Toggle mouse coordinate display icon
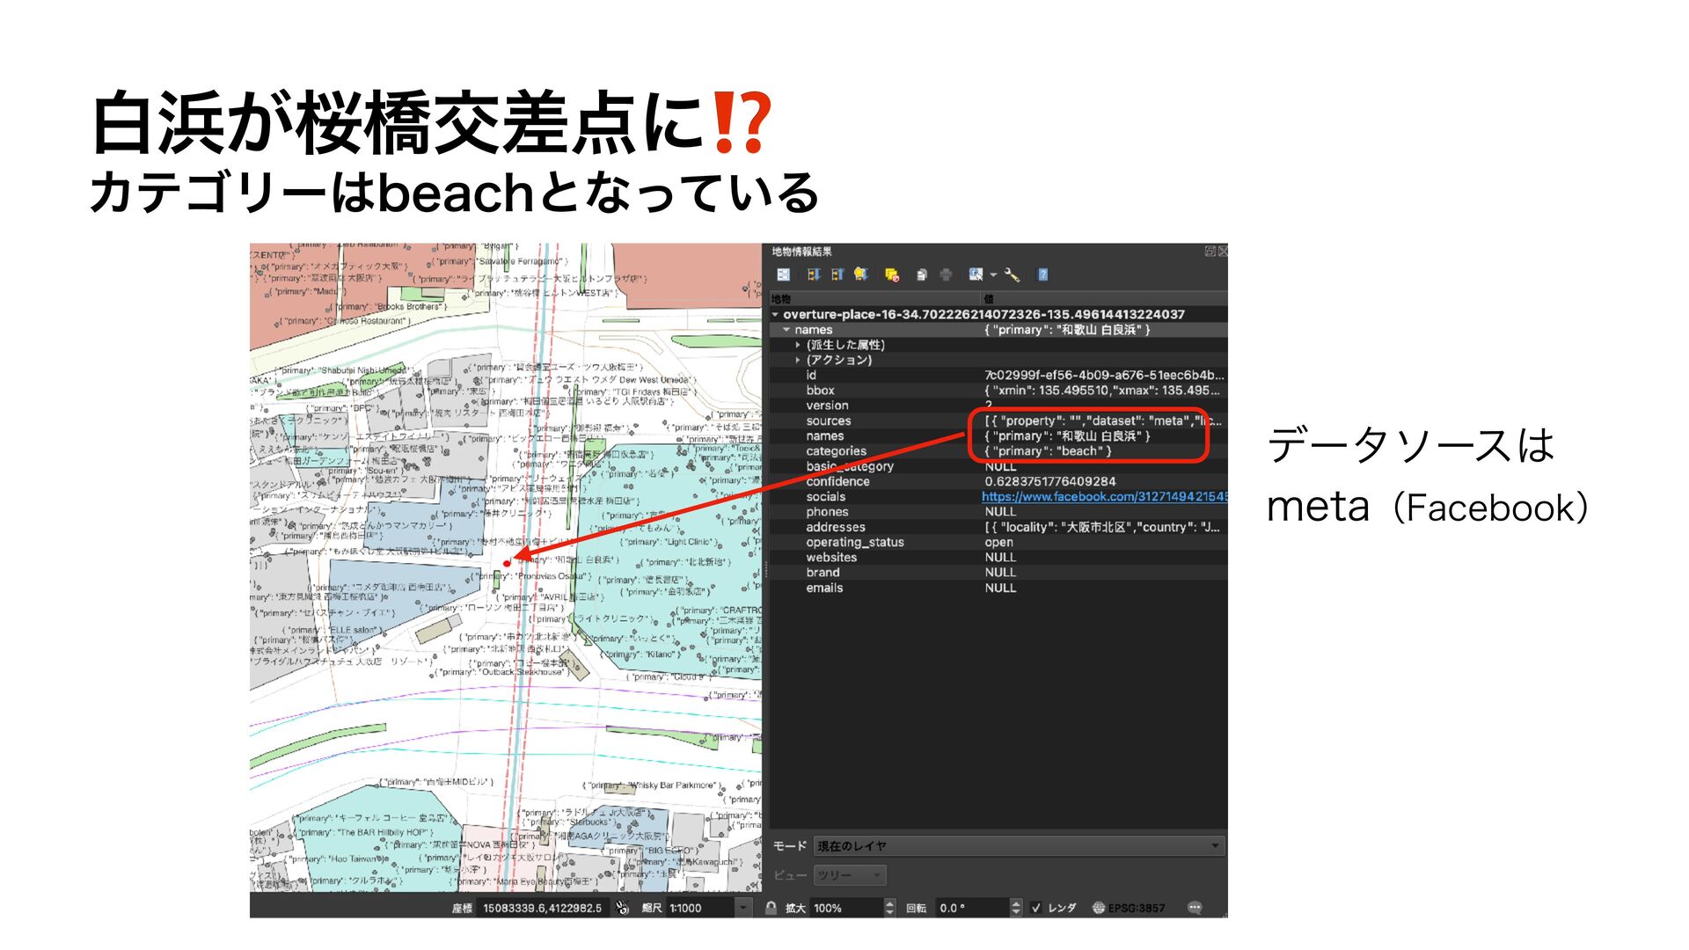This screenshot has height=950, width=1689. coord(623,908)
